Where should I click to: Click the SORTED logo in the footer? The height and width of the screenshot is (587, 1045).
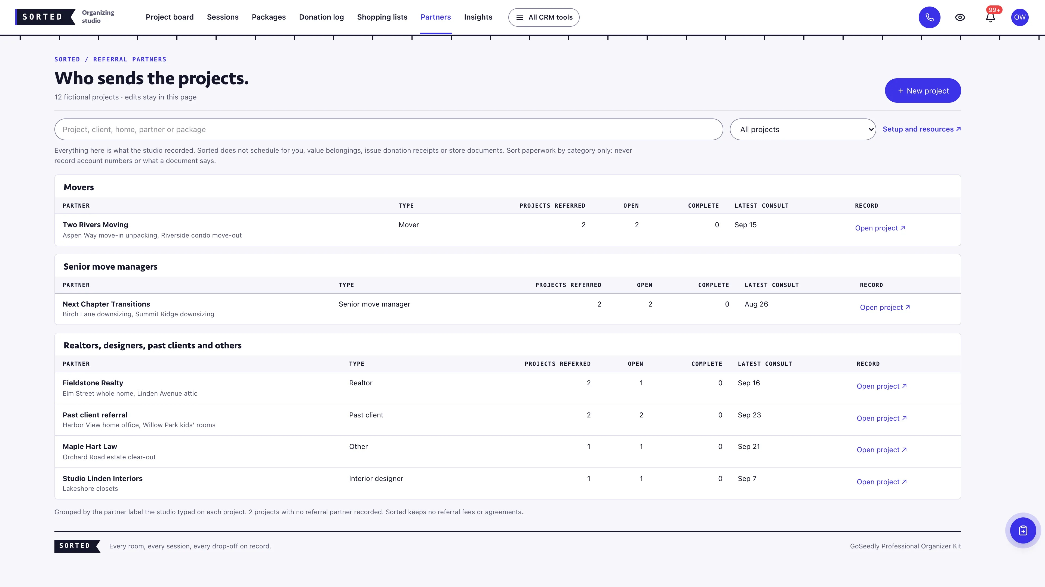click(x=77, y=546)
